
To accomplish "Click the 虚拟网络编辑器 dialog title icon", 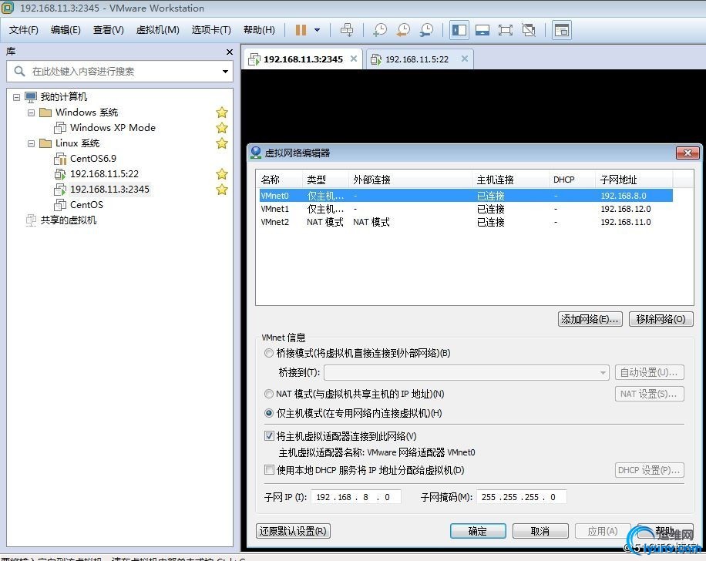I will [256, 153].
